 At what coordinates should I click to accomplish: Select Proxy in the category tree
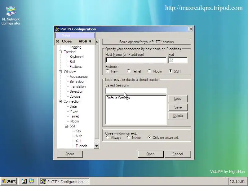click(x=73, y=111)
